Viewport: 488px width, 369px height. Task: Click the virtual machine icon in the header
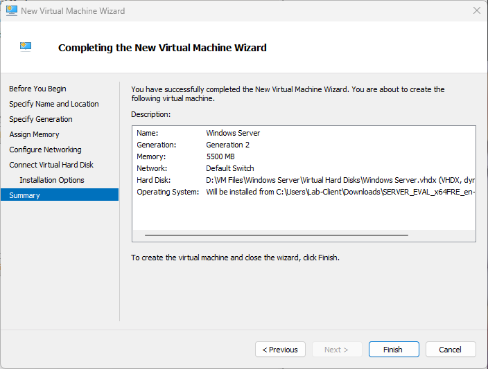[26, 47]
